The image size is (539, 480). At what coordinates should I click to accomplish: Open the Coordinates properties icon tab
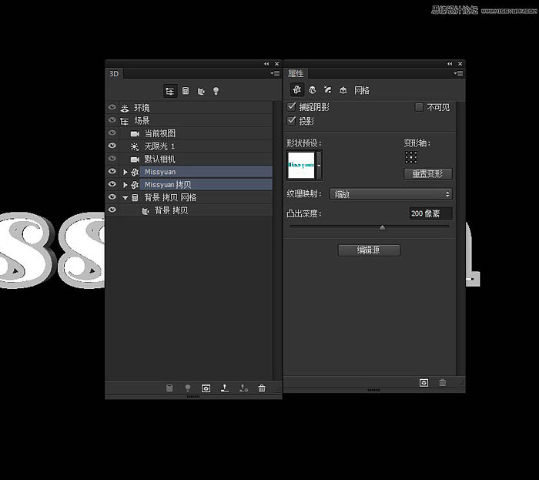(x=343, y=90)
